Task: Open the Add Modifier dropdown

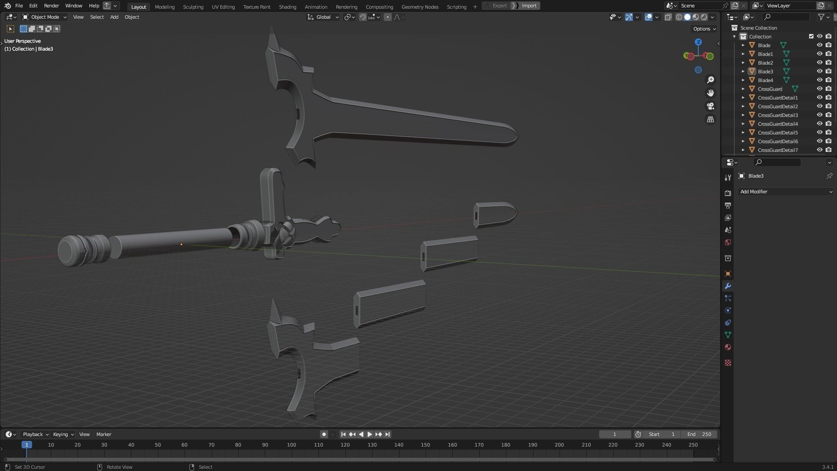Action: coord(786,192)
